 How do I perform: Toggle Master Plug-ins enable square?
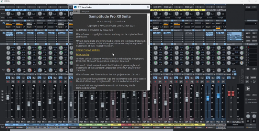pos(243,30)
